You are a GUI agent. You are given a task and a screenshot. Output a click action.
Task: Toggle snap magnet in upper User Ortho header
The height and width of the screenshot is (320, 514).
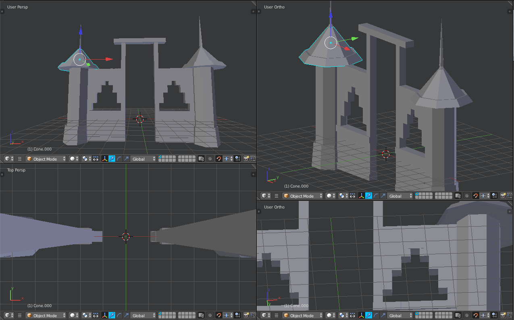(475, 196)
